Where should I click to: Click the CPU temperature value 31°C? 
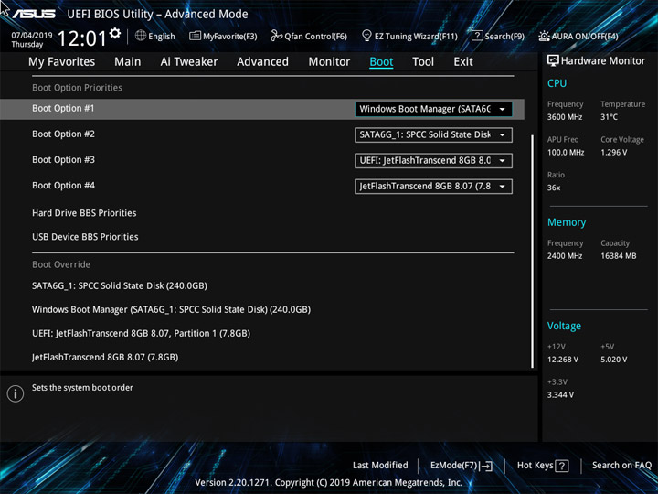(x=609, y=117)
